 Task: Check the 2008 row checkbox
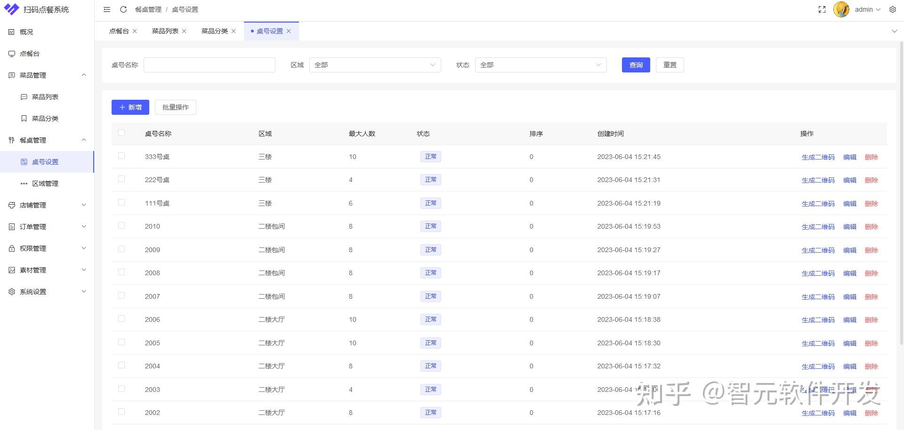(121, 272)
